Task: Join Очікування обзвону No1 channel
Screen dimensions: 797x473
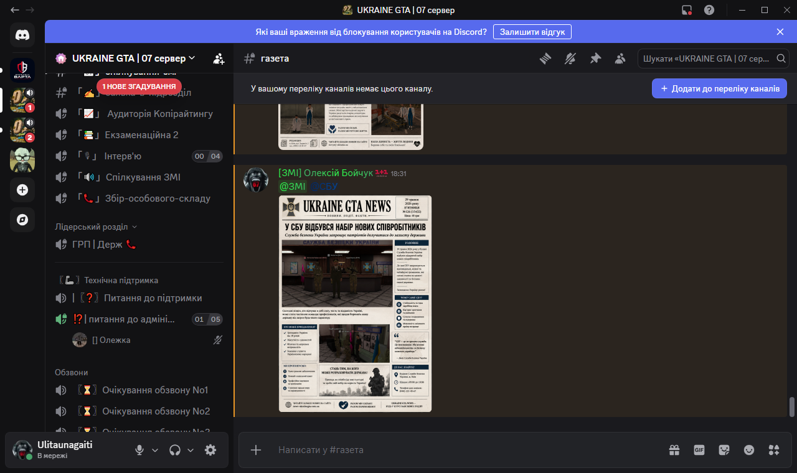Action: tap(138, 390)
